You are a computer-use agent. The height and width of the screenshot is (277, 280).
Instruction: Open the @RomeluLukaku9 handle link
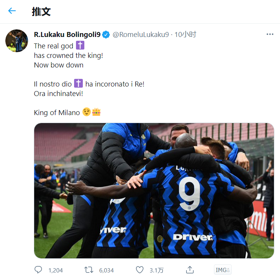[141, 35]
